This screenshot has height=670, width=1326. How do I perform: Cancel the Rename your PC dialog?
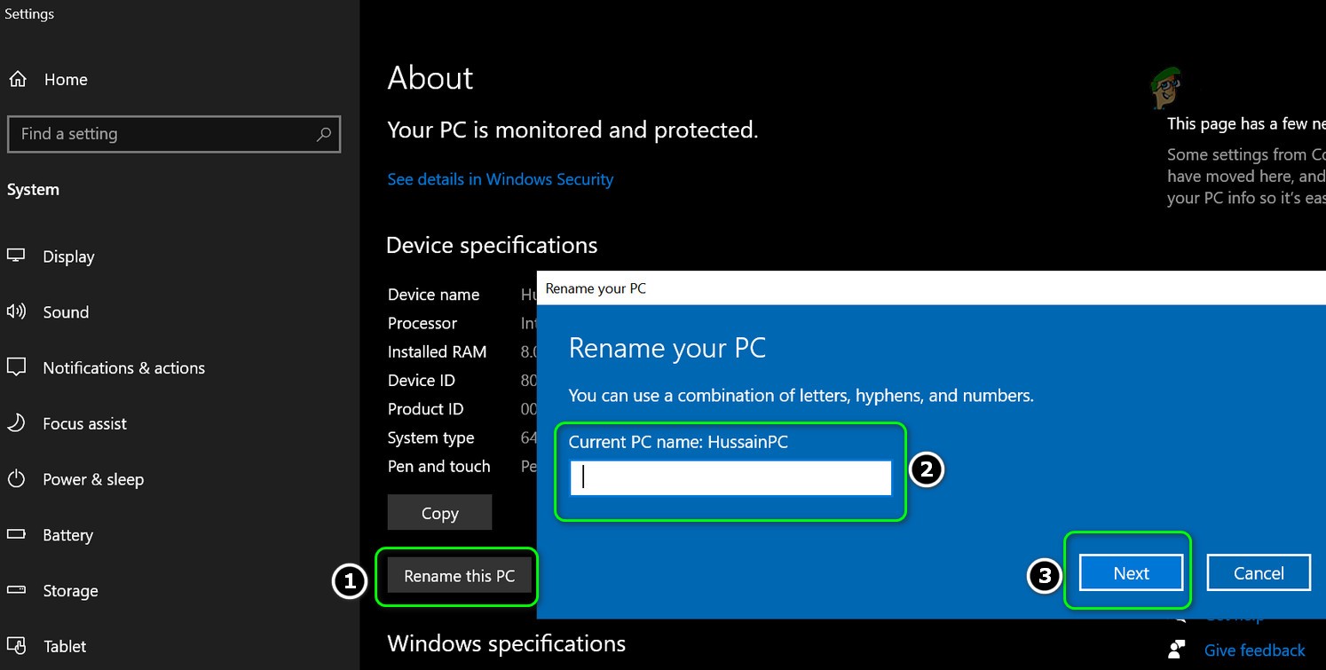pos(1259,572)
